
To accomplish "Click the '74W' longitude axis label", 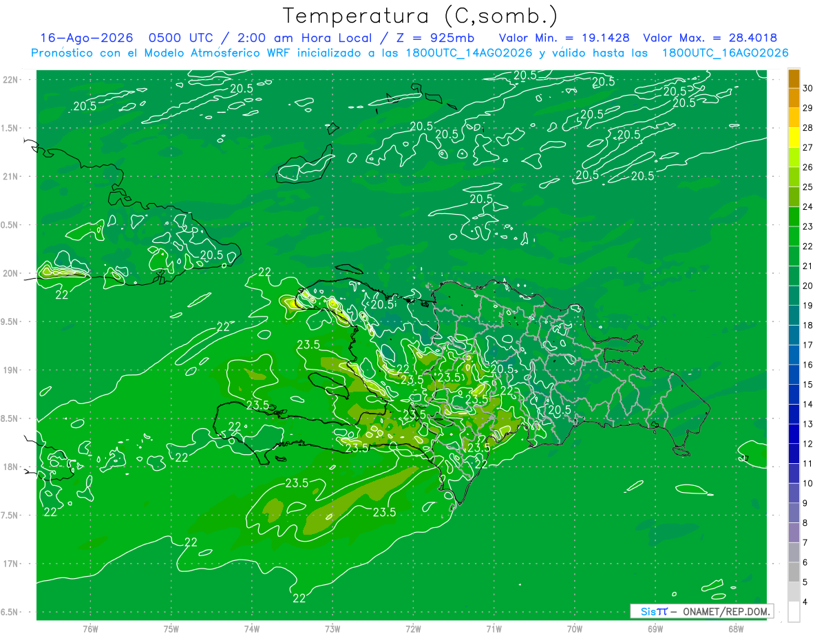I will [252, 629].
